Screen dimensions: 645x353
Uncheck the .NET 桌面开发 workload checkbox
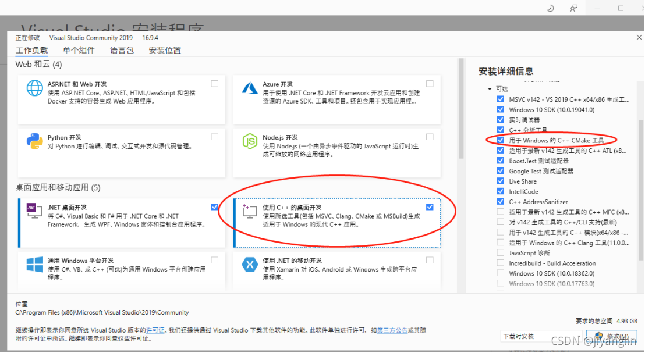215,206
